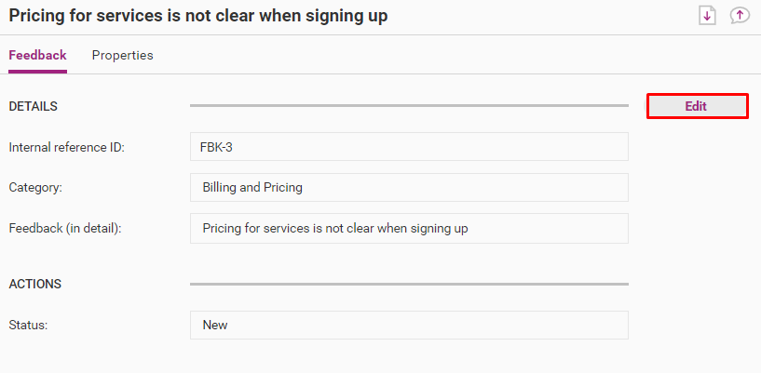
Task: Click the separator line below the tab bar
Action: click(x=419, y=73)
